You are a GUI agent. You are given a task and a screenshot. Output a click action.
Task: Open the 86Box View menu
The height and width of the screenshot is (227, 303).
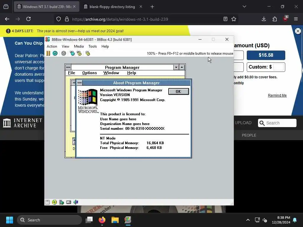[x=65, y=46]
